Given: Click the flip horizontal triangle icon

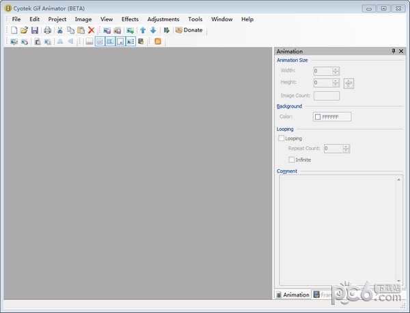Looking at the screenshot, I should point(70,41).
